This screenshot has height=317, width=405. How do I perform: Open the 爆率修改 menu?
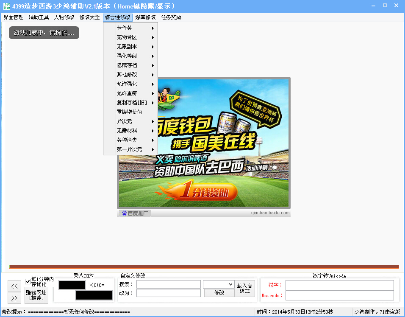tap(145, 17)
